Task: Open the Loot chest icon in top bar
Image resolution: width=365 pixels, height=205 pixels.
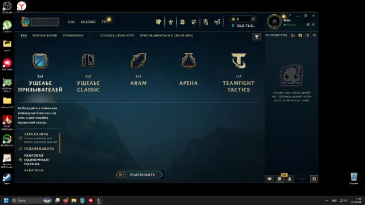Action: click(182, 22)
